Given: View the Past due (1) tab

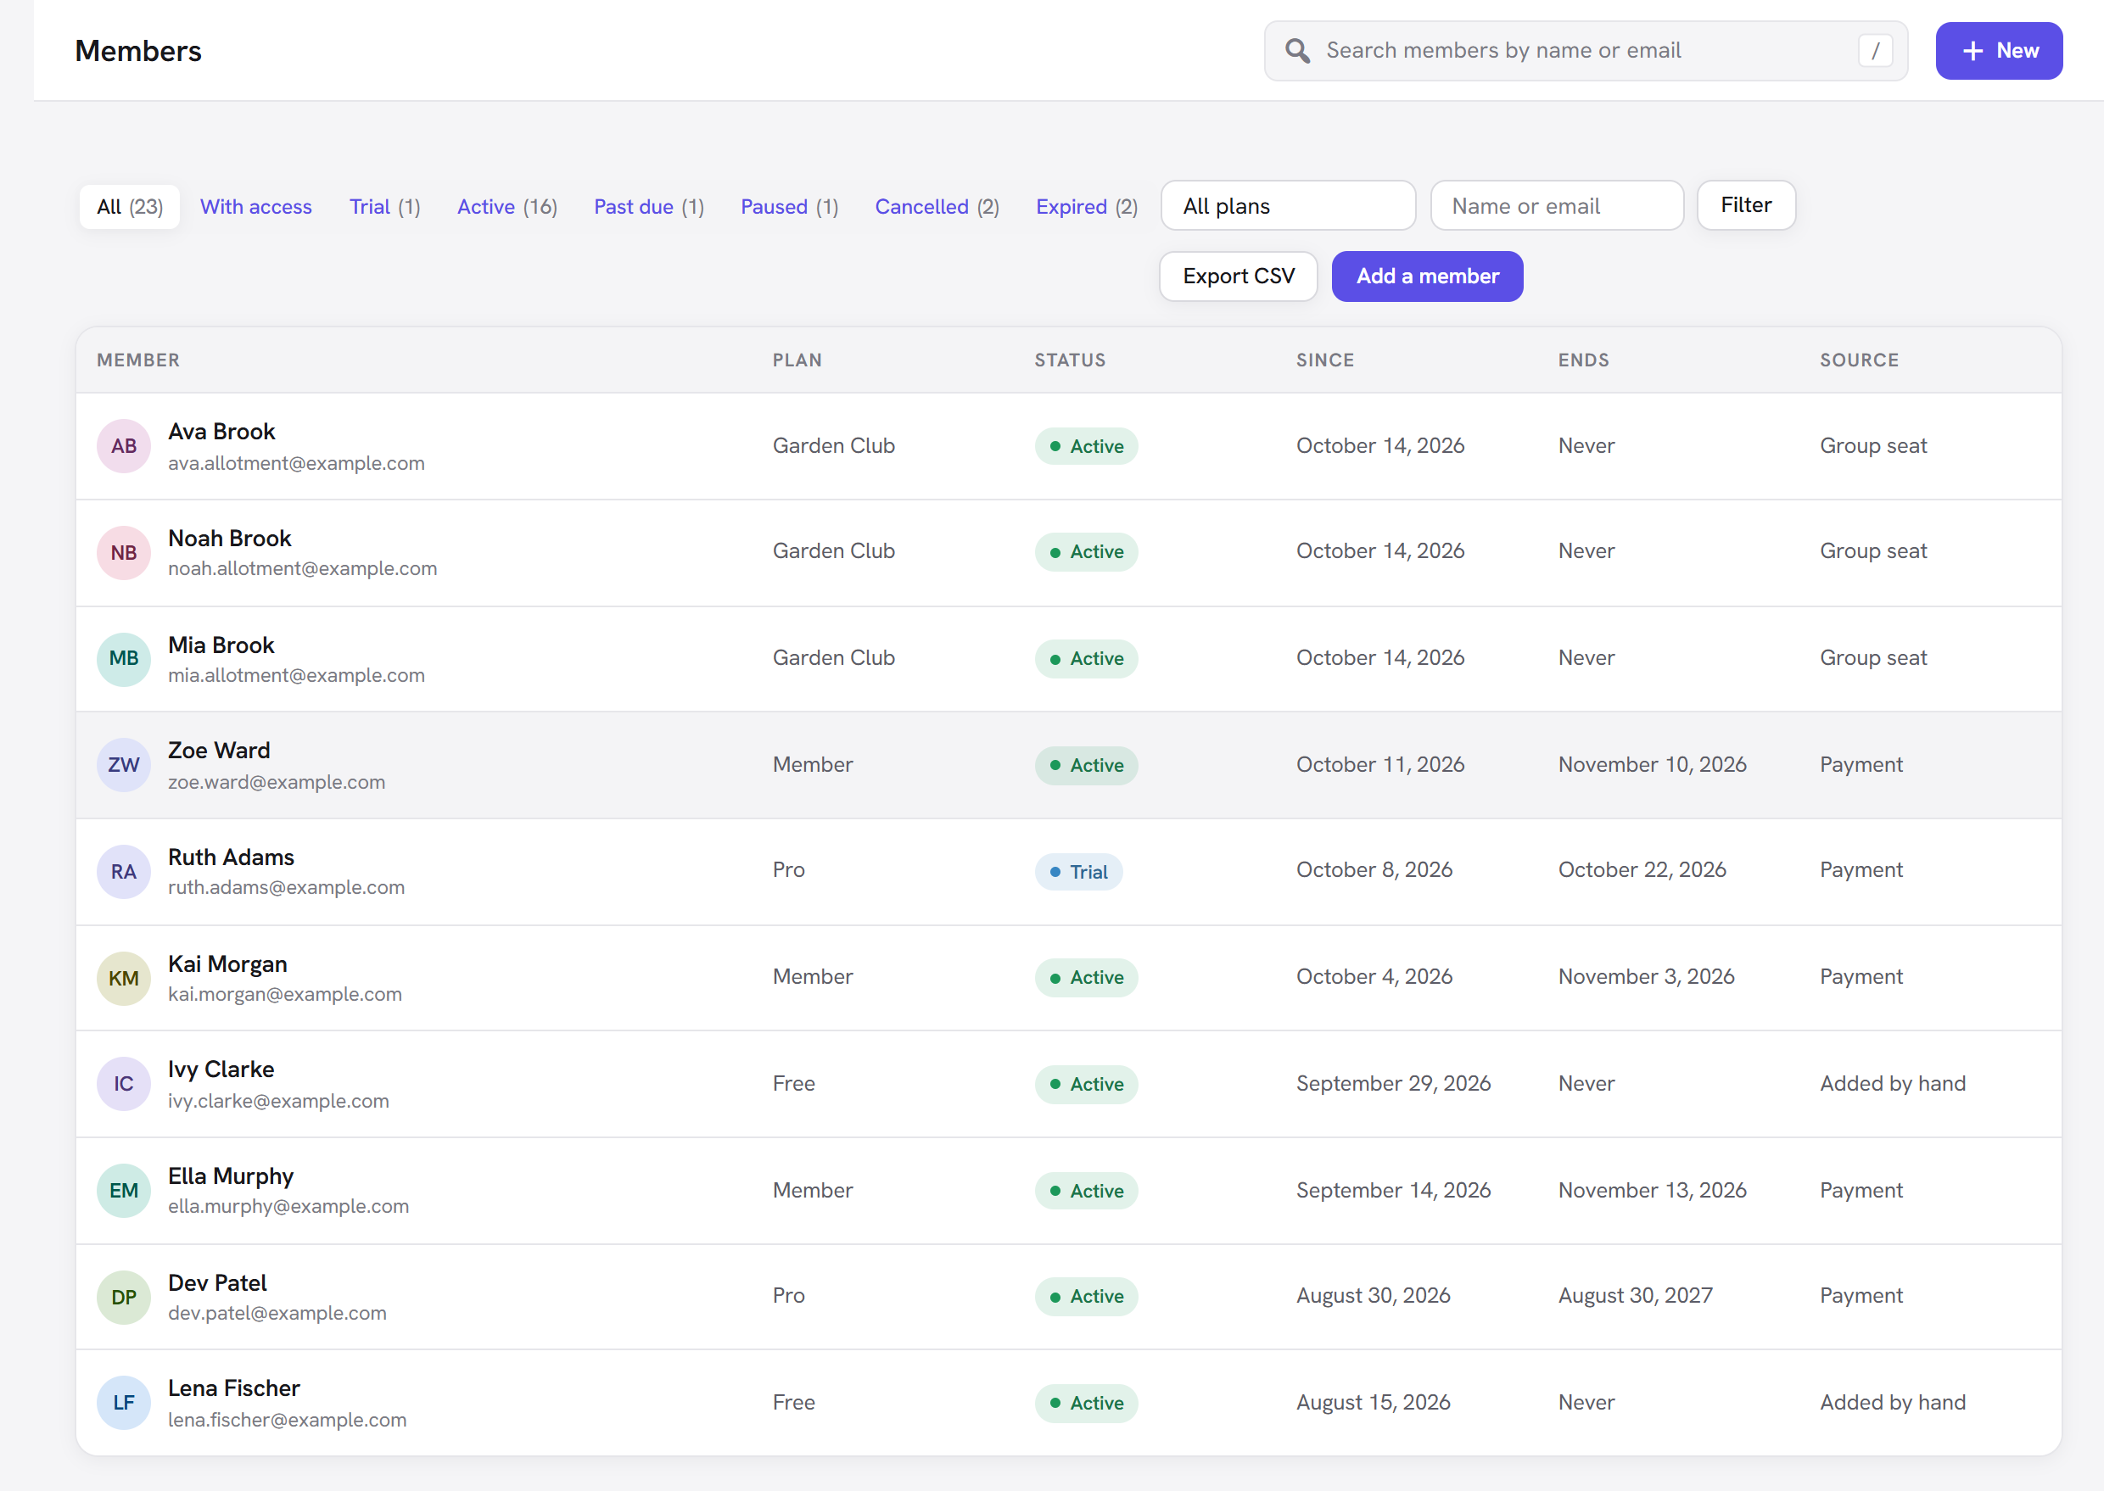Looking at the screenshot, I should click(648, 207).
